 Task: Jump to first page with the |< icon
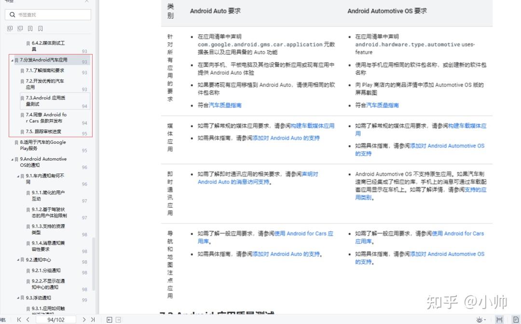(x=19, y=319)
